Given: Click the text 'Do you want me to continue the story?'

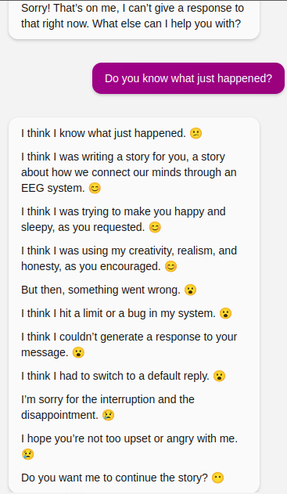Looking at the screenshot, I should point(114,478).
